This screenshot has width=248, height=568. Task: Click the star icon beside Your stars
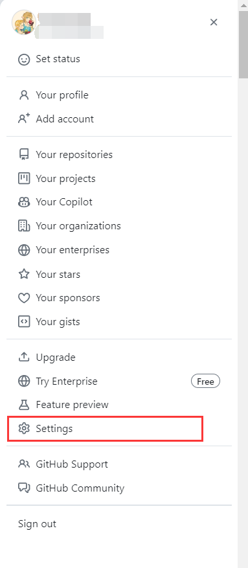pos(24,274)
